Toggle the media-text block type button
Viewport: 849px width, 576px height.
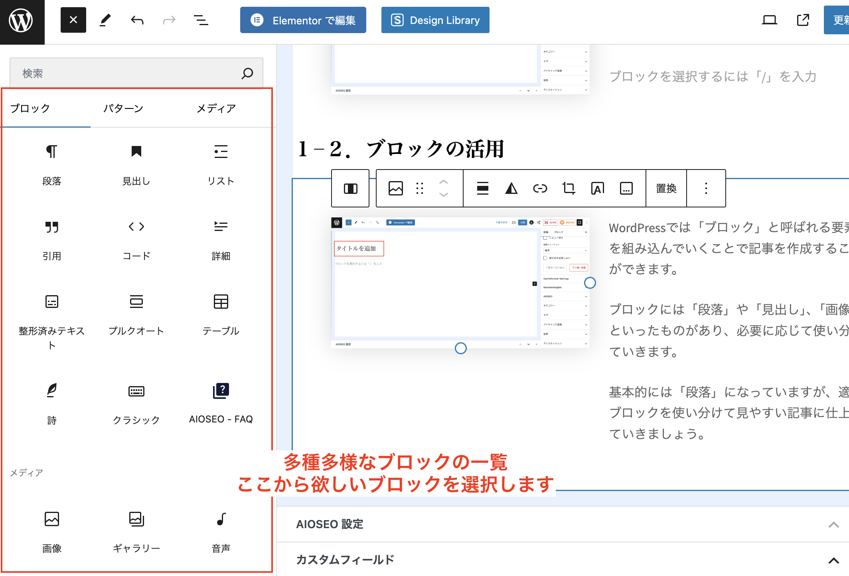pos(350,188)
